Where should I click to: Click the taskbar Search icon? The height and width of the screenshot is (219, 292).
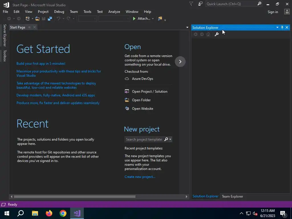click(x=21, y=213)
